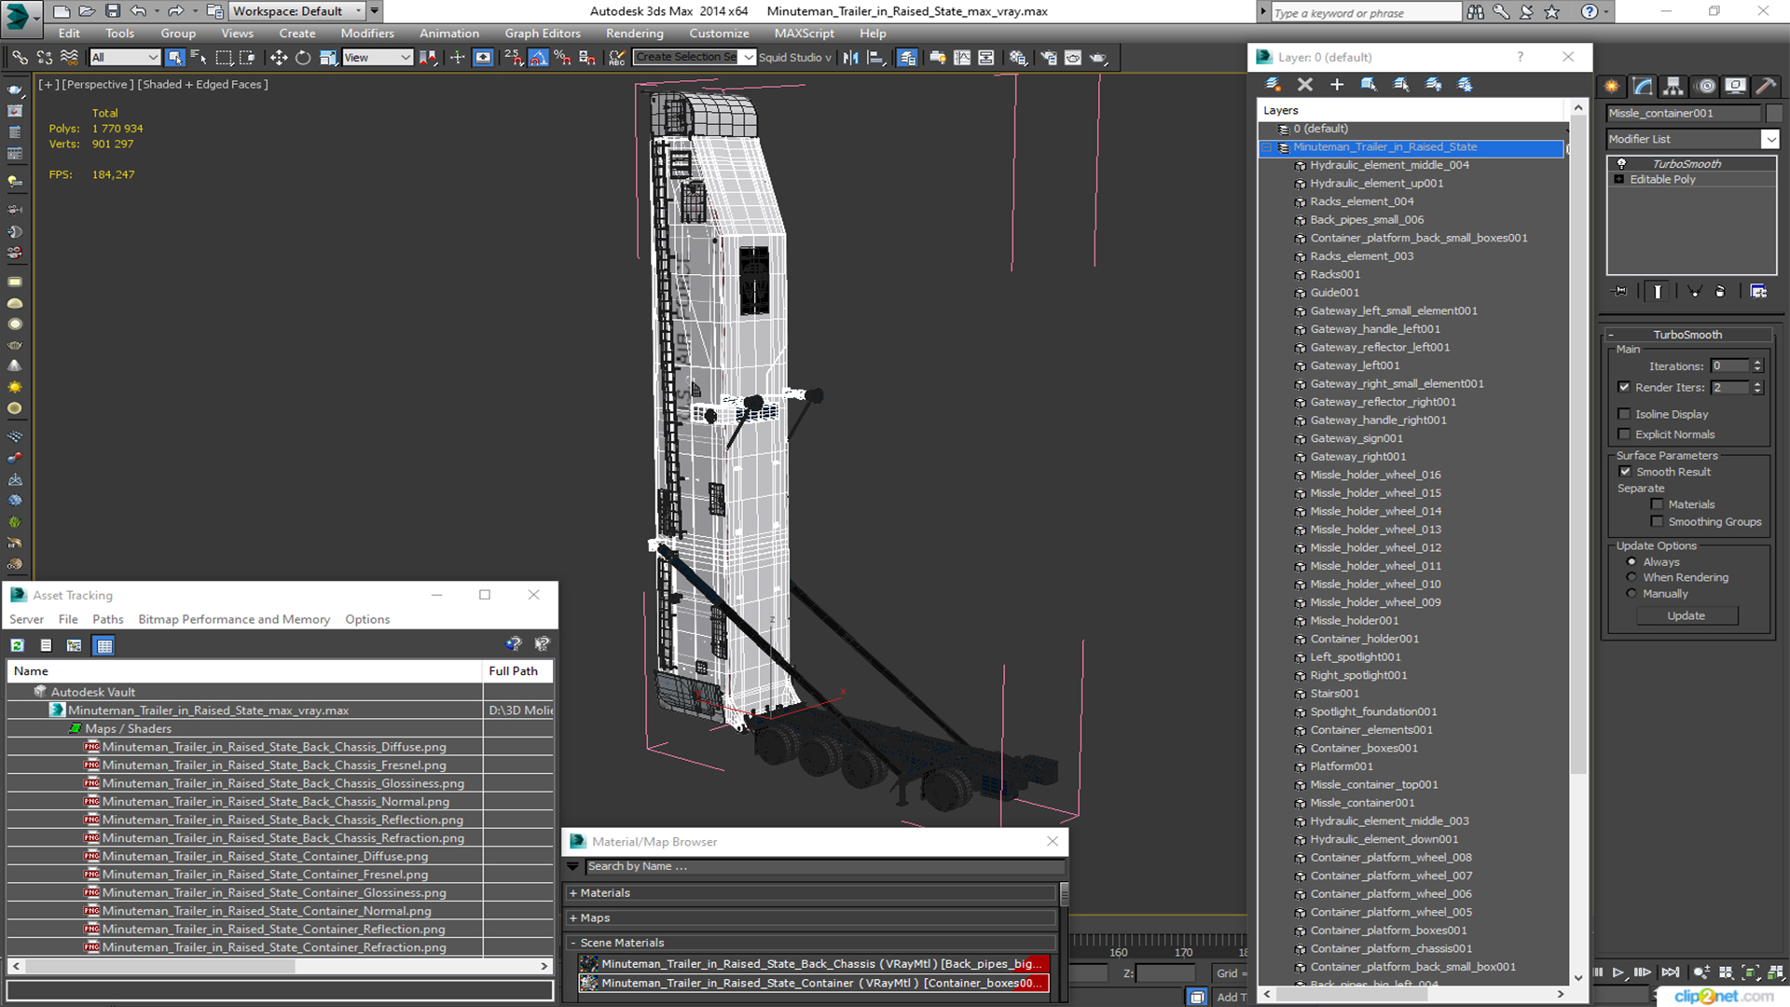Select the Always update option
The height and width of the screenshot is (1007, 1790).
[x=1632, y=562]
